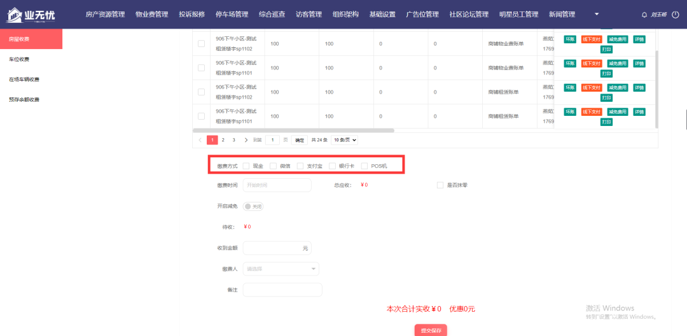Click the power logout icon
Screen dimensions: 687x336
[675, 15]
